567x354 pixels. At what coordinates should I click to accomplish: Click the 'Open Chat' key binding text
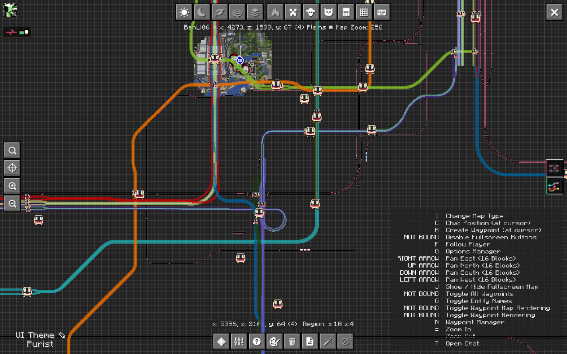462,344
